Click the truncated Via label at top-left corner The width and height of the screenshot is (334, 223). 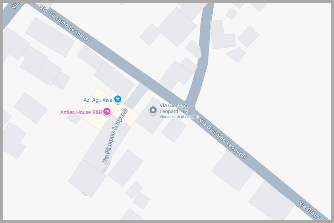click(14, 6)
